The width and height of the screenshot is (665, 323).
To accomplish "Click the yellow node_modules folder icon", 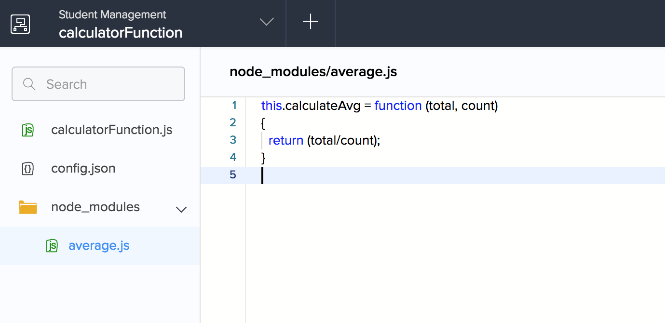I will [x=28, y=207].
